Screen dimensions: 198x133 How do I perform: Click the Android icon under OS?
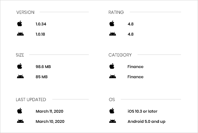[x=113, y=121]
